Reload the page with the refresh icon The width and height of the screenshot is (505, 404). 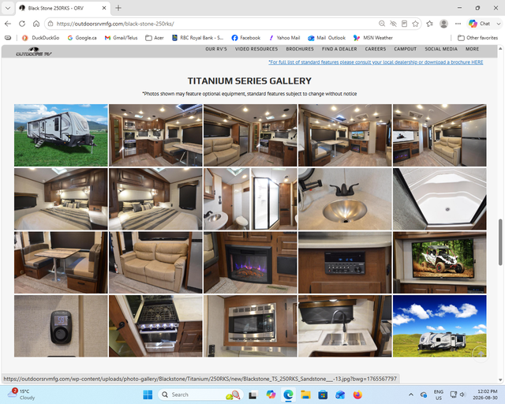tap(22, 24)
